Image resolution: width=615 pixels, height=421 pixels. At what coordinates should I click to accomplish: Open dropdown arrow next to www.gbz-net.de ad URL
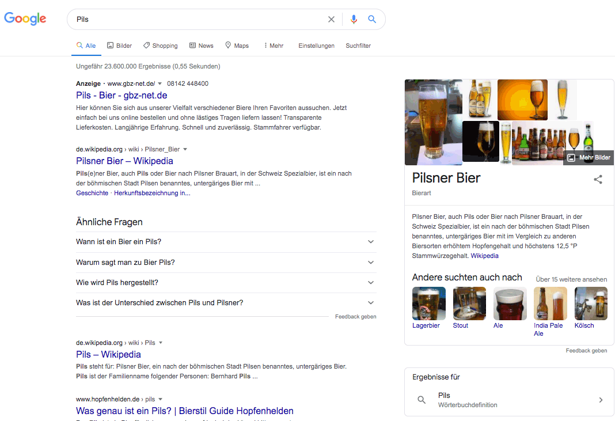click(160, 84)
